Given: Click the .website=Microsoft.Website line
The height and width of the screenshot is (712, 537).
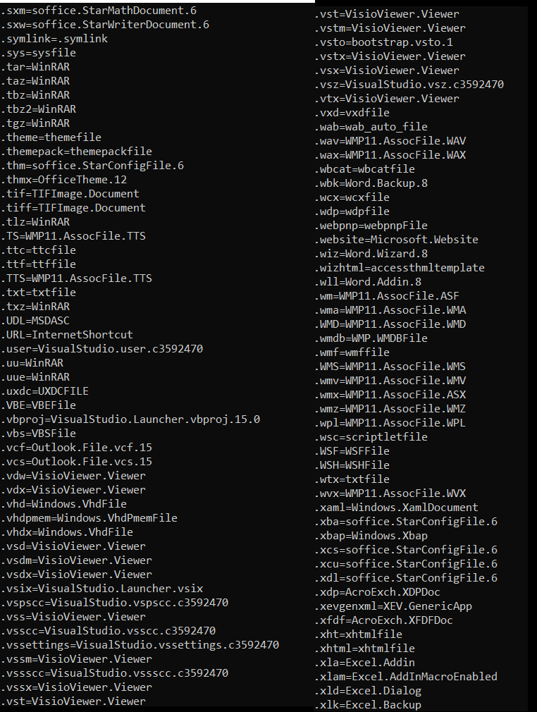Looking at the screenshot, I should pos(397,239).
